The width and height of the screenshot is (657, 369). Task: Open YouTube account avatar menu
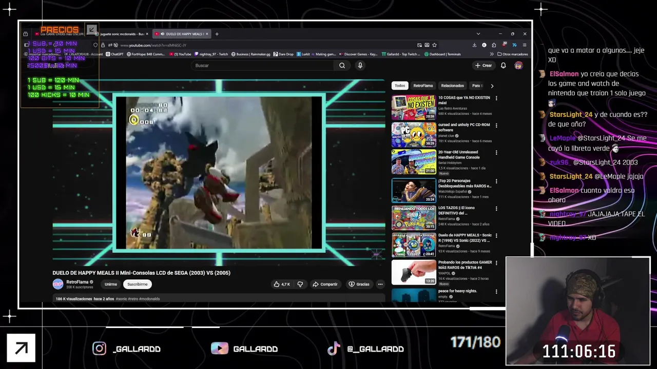(x=518, y=66)
